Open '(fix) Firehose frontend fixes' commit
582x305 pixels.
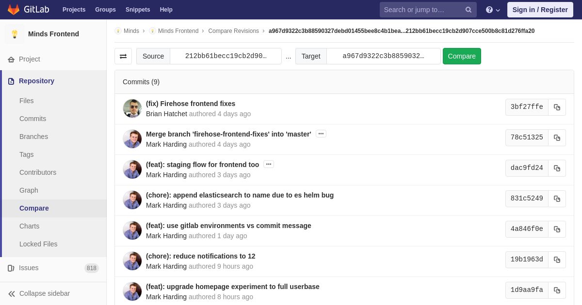tap(191, 104)
